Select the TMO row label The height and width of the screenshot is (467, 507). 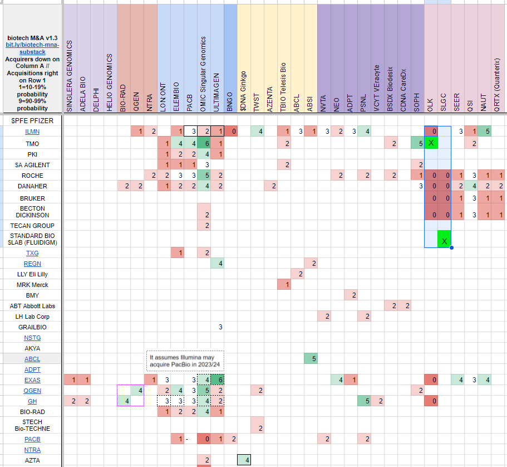click(x=32, y=144)
